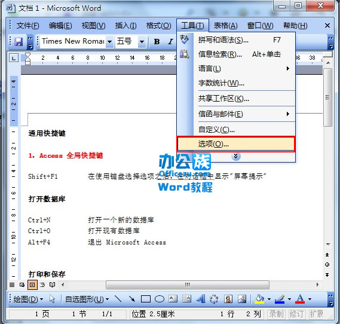This screenshot has height=324, width=340.
Task: Toggle Bold formatting
Action: pos(157,41)
